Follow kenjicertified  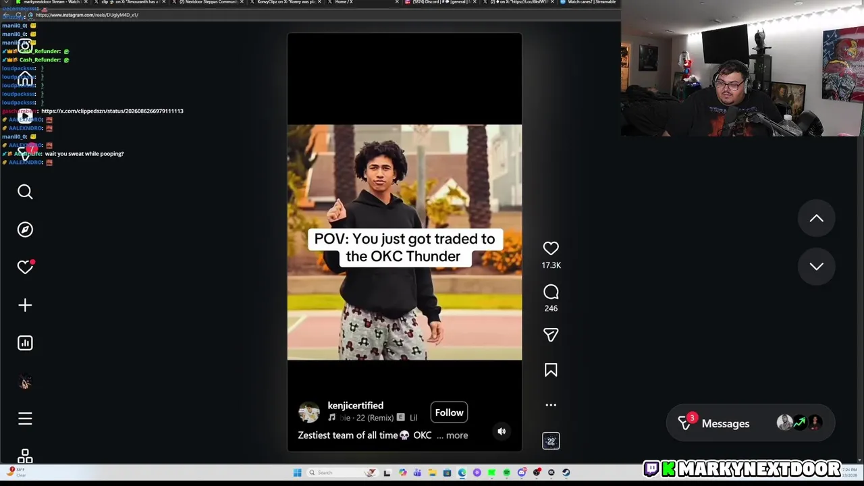(449, 412)
